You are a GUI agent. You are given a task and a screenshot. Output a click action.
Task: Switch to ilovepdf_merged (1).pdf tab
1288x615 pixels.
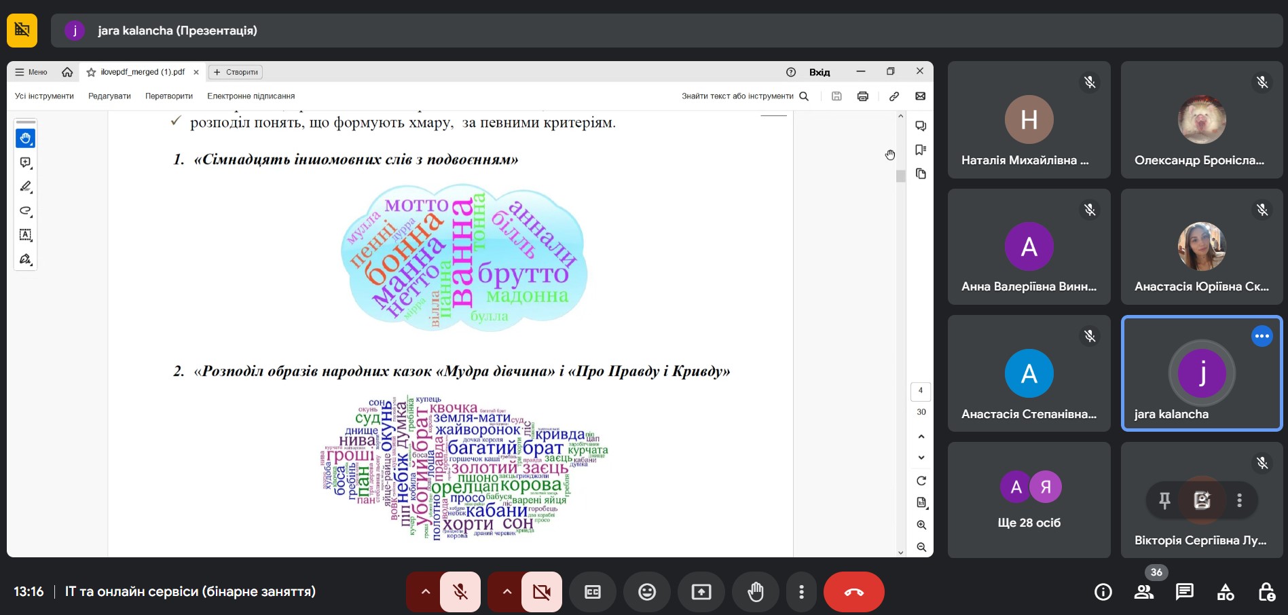[x=143, y=72]
